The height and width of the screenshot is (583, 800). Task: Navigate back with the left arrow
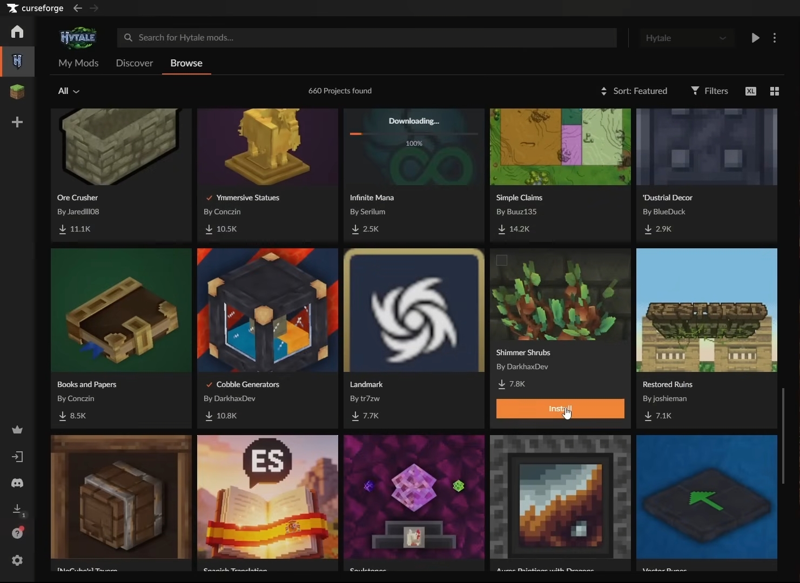coord(78,8)
